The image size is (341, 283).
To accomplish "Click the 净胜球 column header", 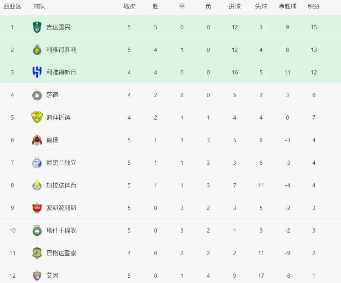I will [287, 6].
